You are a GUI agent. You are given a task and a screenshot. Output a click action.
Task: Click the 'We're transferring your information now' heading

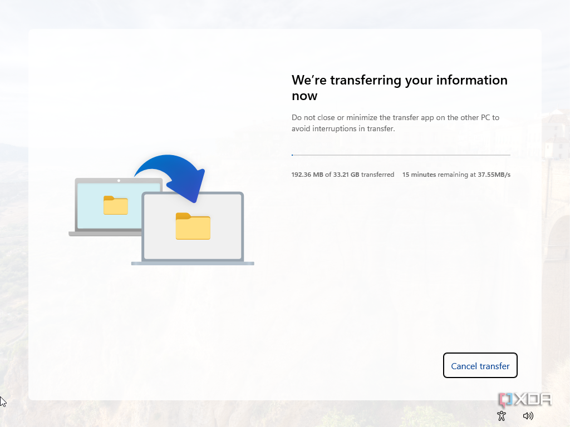[x=400, y=87]
